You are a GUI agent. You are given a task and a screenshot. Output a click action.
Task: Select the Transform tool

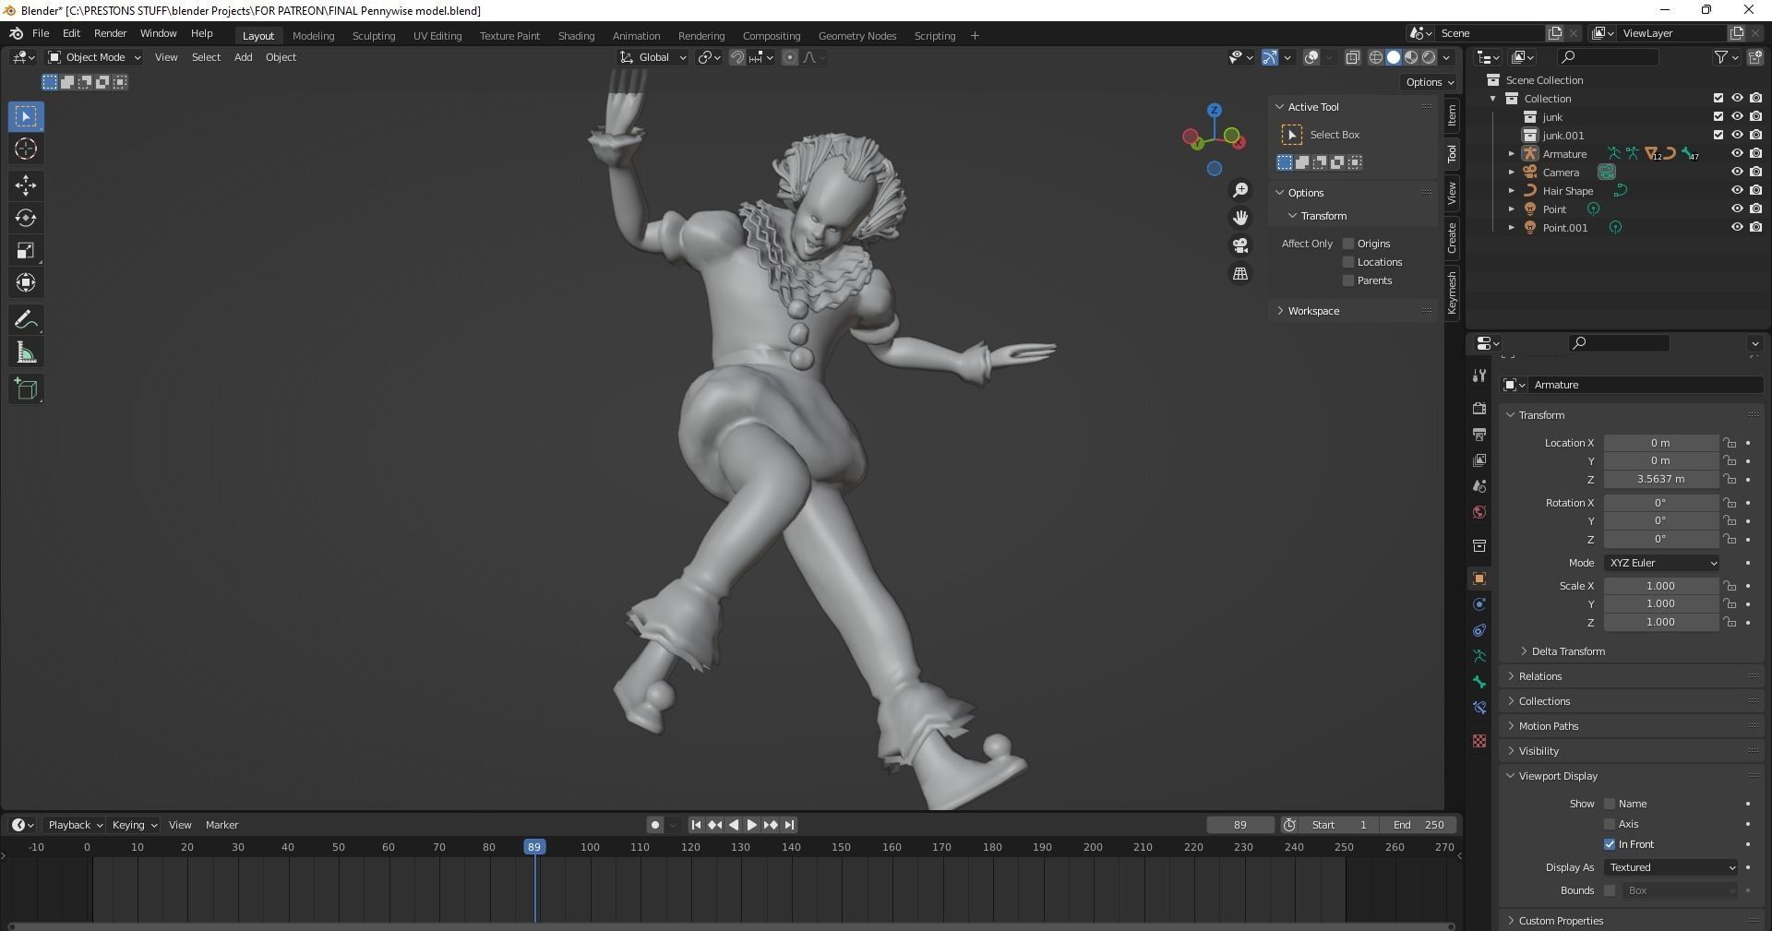coord(26,282)
